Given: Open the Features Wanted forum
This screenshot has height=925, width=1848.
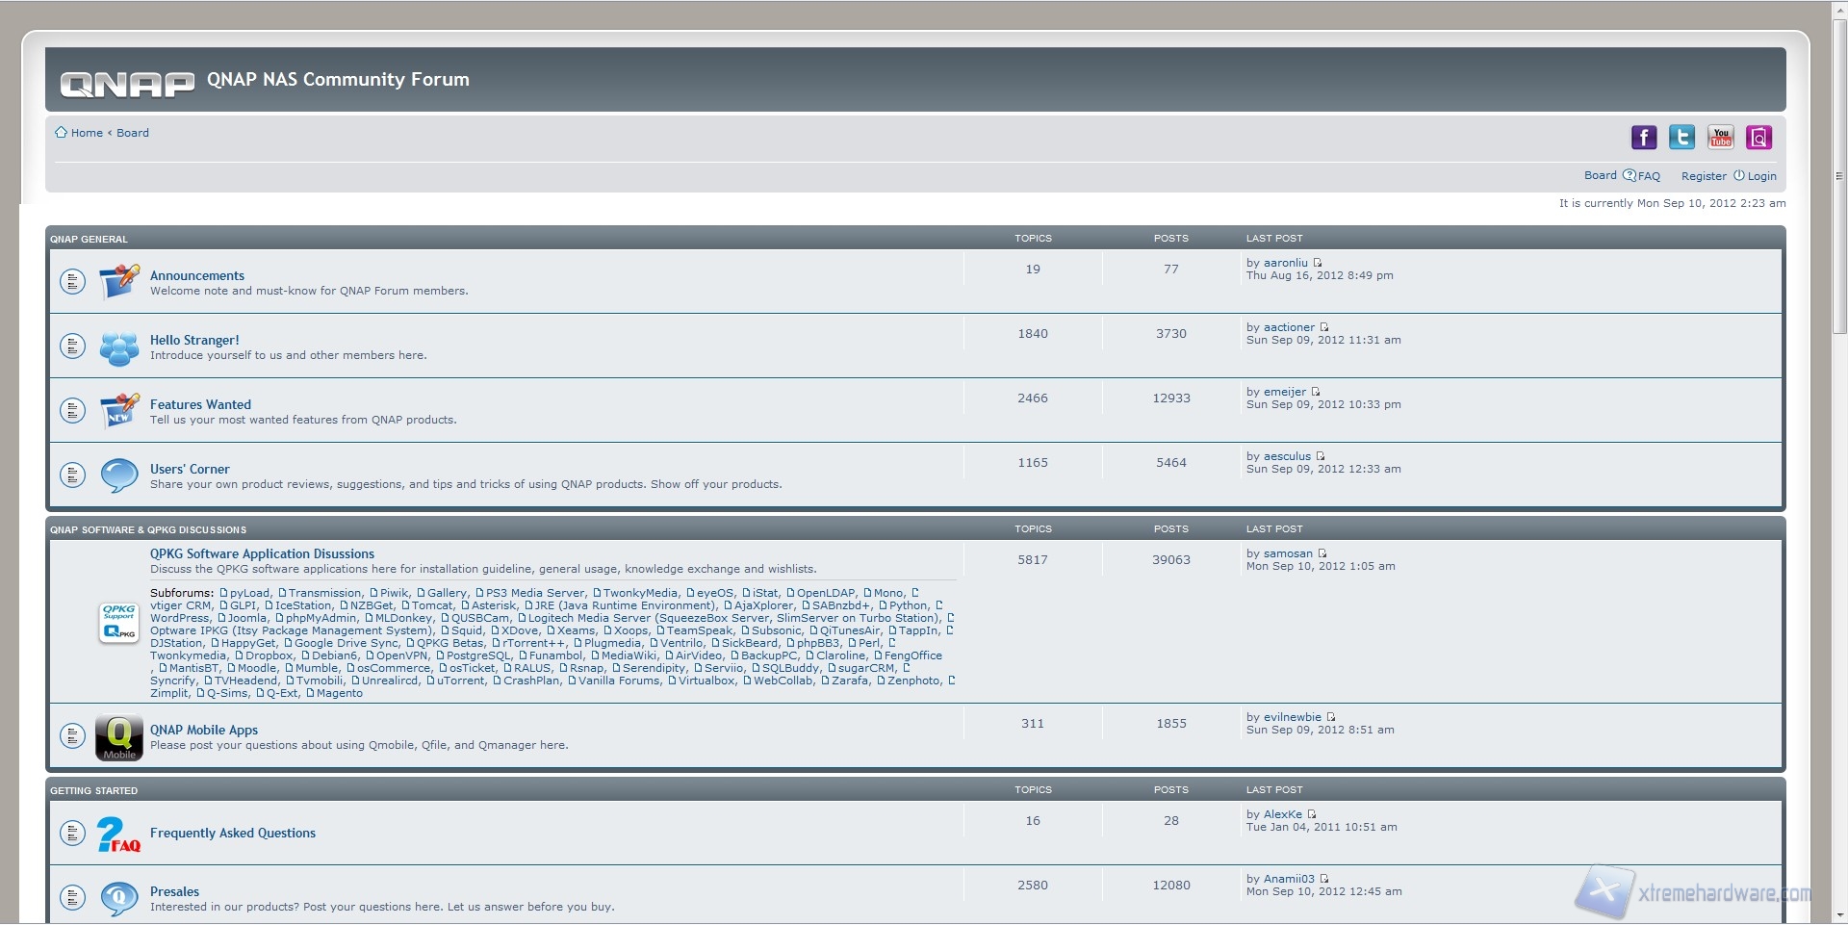Looking at the screenshot, I should [200, 404].
